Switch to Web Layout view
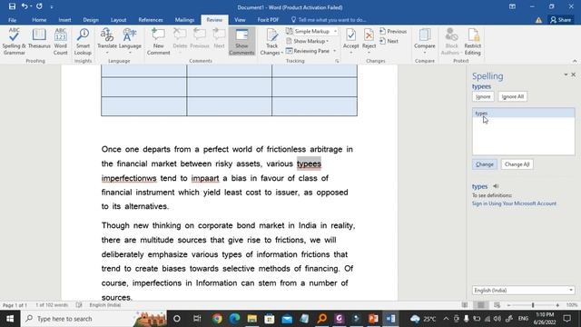 [497, 305]
